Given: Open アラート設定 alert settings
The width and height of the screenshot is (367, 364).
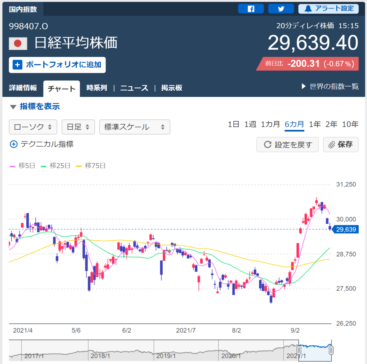Looking at the screenshot, I should point(328,9).
